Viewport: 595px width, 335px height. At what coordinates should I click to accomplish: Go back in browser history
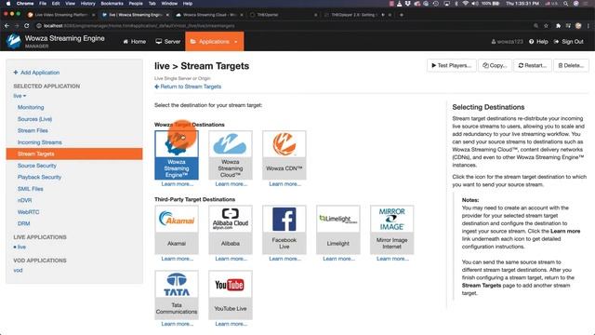coord(7,26)
